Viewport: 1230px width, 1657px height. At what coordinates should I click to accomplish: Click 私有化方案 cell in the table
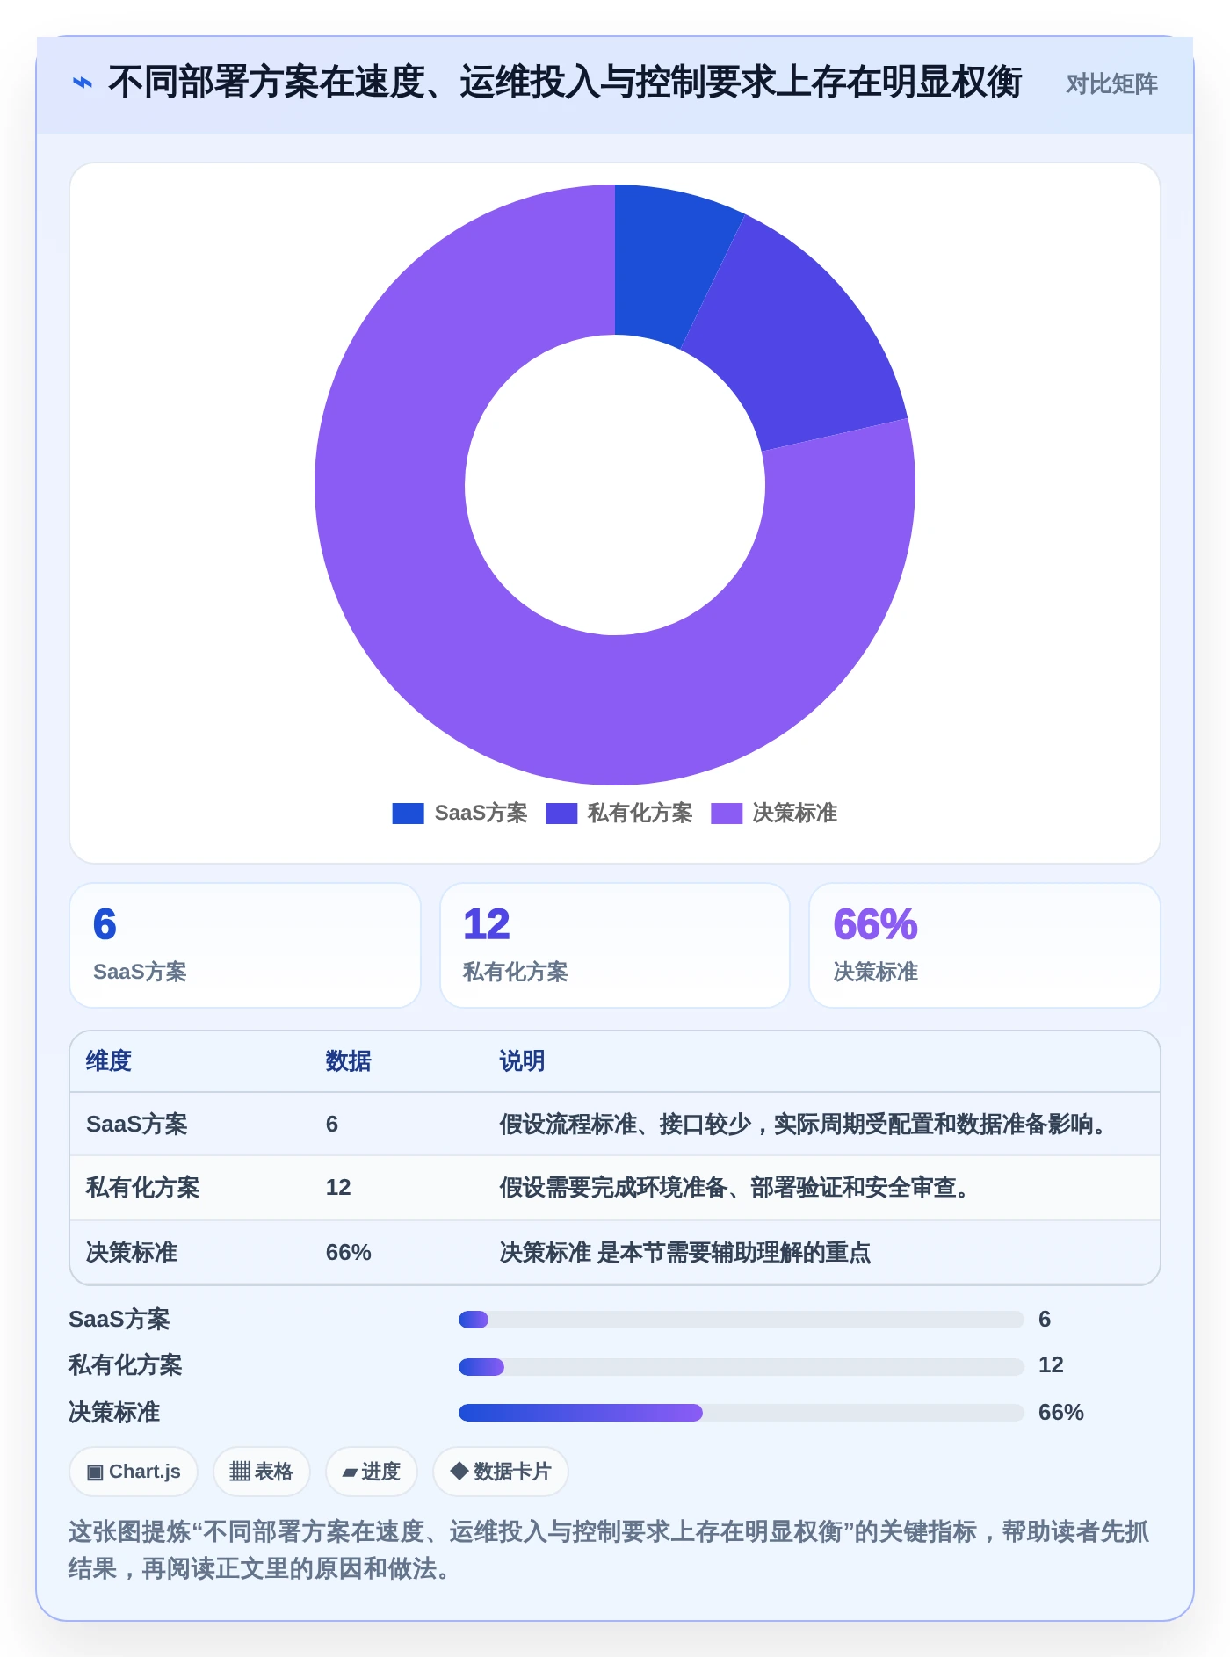[143, 1188]
